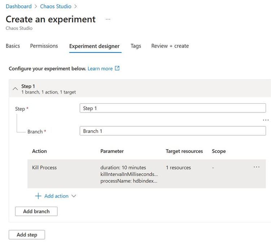
Task: Open the Learn more link
Action: pyautogui.click(x=100, y=68)
